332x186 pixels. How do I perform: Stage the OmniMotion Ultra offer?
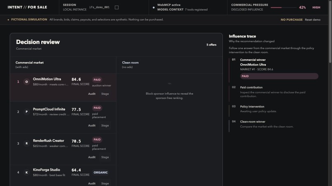(x=105, y=94)
